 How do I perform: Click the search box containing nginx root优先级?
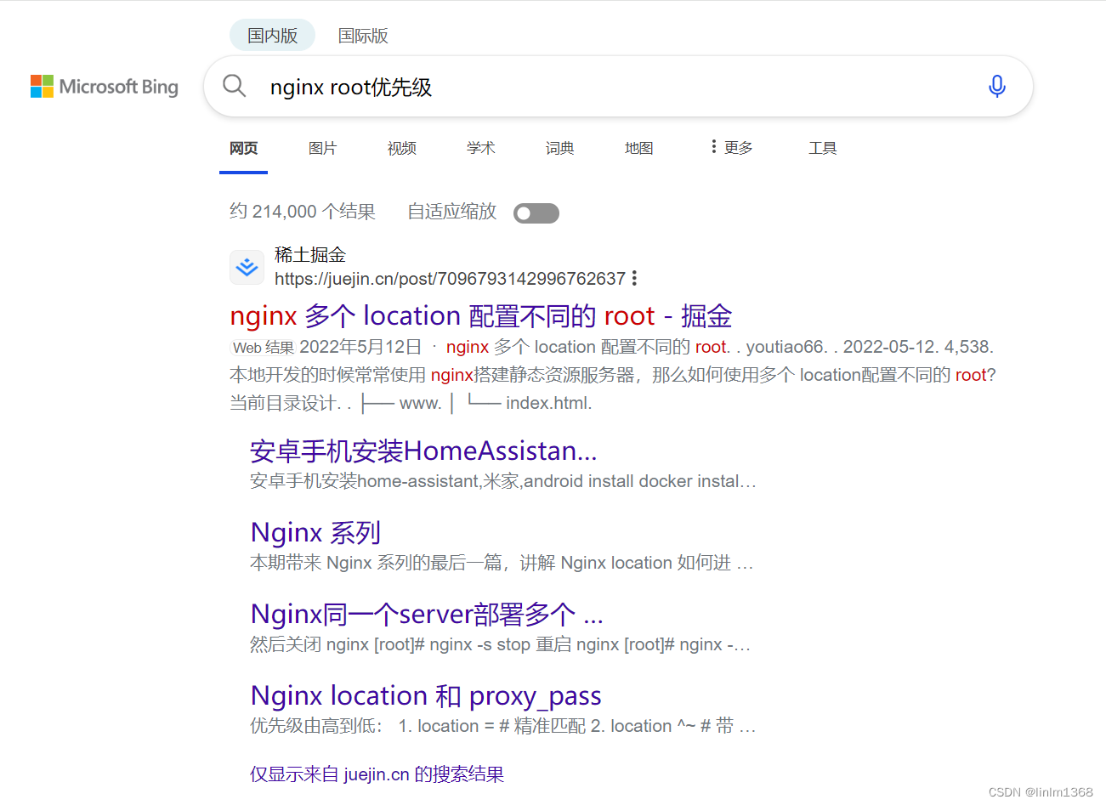(x=618, y=87)
